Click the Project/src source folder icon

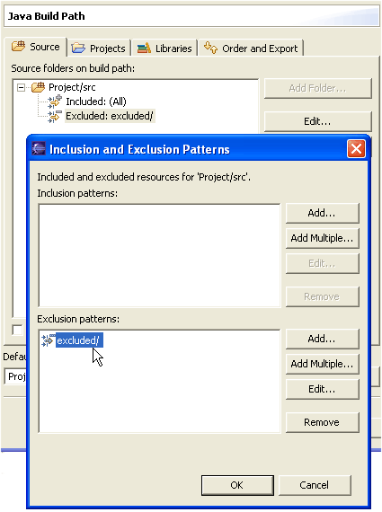point(38,87)
